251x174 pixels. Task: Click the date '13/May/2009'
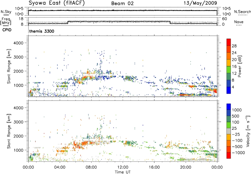point(200,3)
